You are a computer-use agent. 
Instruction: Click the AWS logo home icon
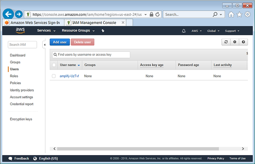coord(20,31)
